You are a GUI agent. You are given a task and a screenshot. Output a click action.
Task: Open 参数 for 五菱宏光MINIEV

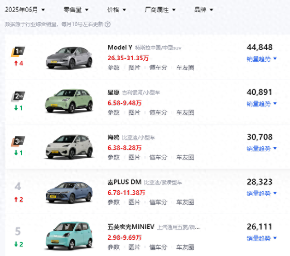tap(114, 247)
